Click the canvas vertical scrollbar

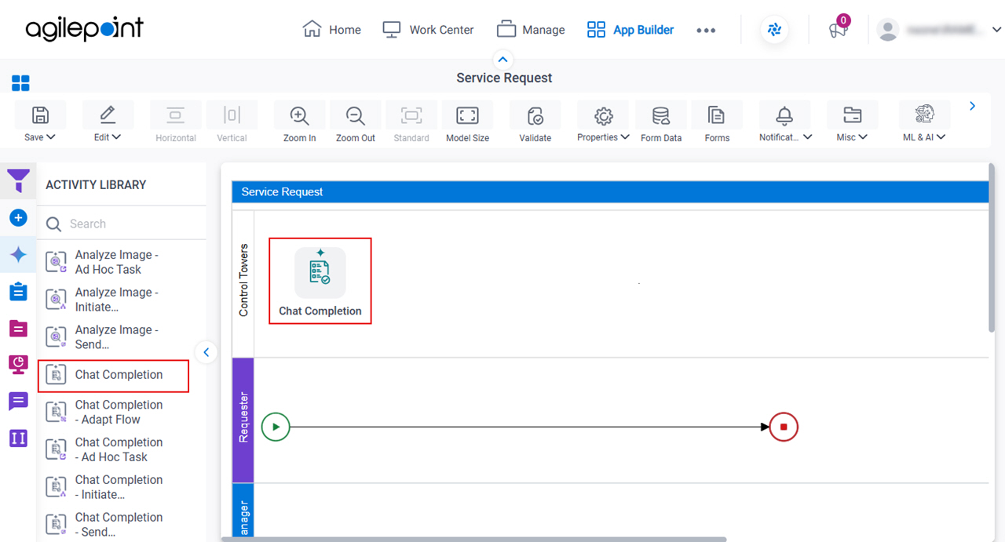coord(992,247)
